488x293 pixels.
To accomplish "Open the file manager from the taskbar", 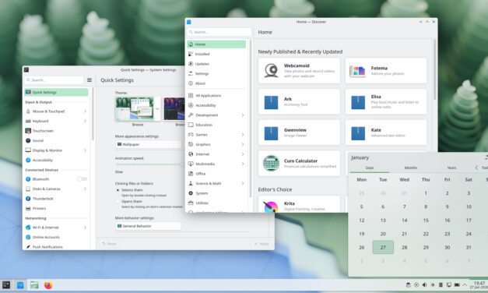I will (x=34, y=285).
